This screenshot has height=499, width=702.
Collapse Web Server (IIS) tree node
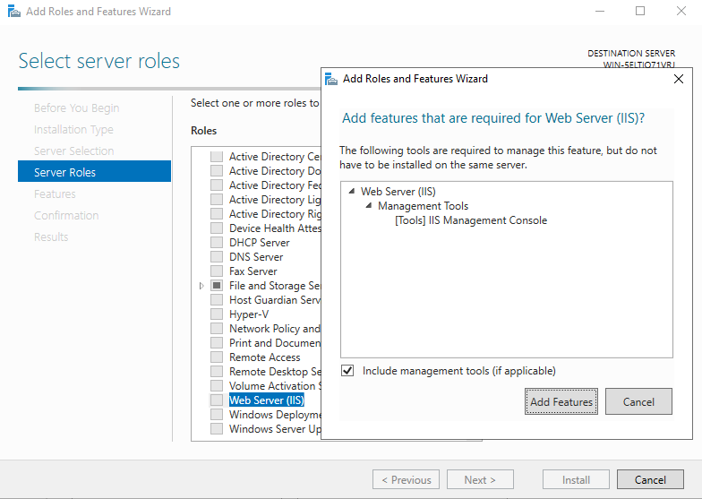pos(352,191)
